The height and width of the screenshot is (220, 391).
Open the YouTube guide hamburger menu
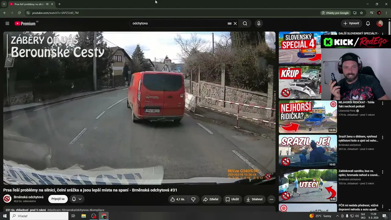tap(7, 24)
